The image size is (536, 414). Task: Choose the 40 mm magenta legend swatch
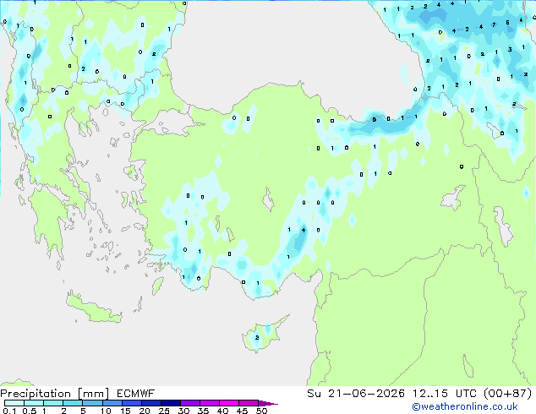[229, 403]
